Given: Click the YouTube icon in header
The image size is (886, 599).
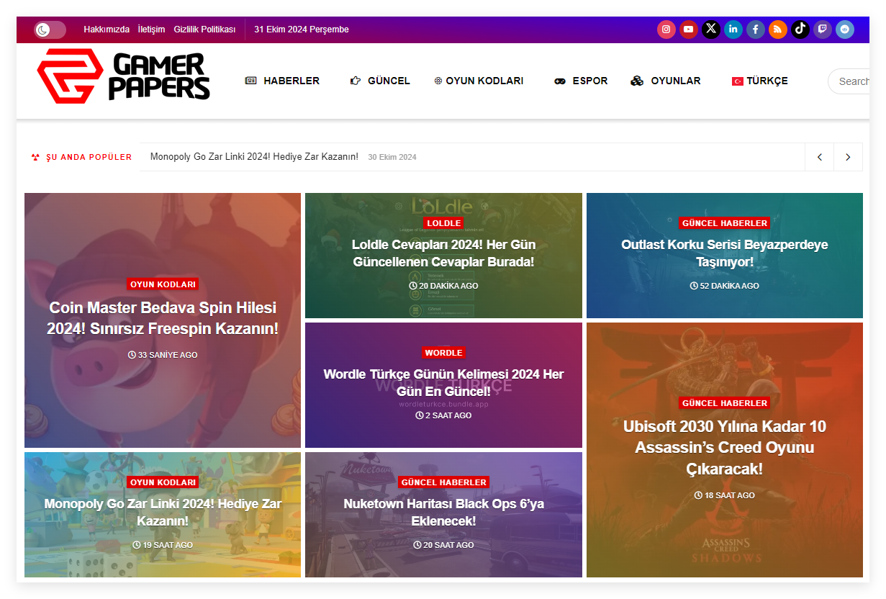Looking at the screenshot, I should click(689, 30).
